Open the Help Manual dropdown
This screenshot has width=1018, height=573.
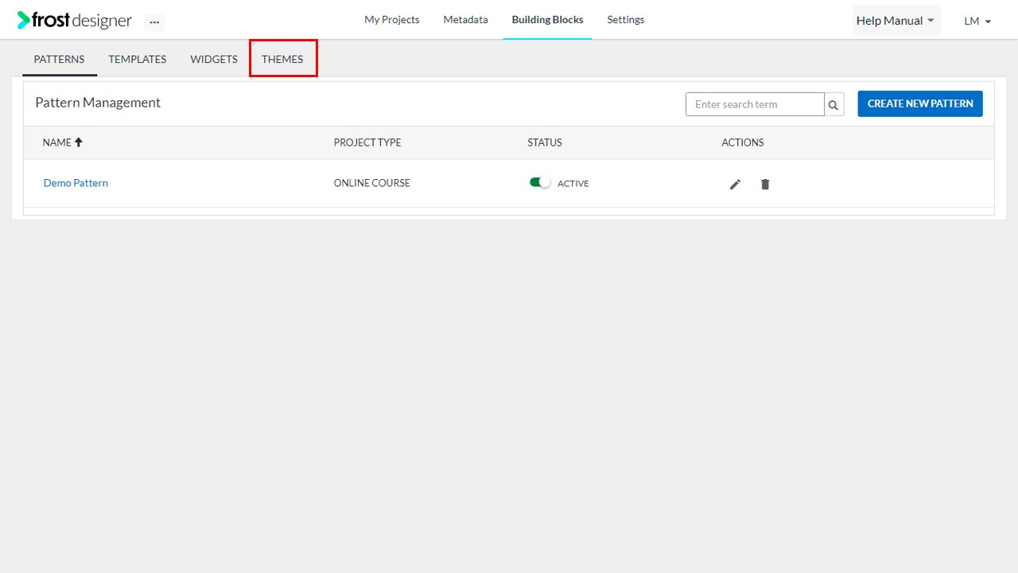click(x=896, y=21)
